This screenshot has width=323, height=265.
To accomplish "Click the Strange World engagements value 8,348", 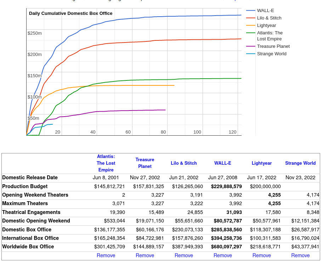I will [313, 212].
